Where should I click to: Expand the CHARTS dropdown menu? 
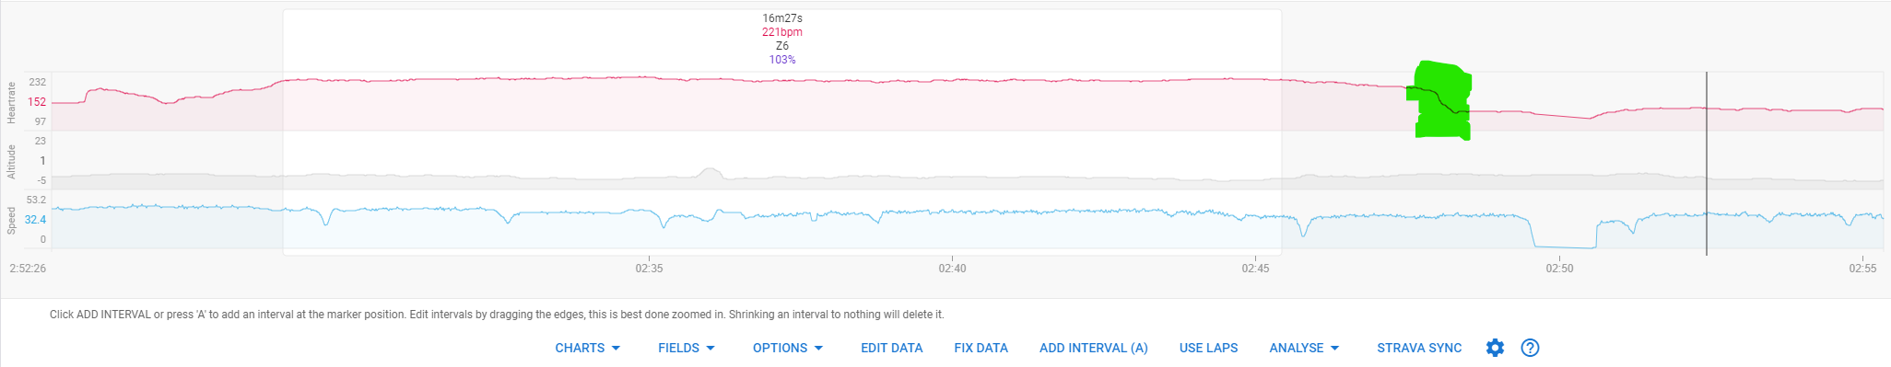(x=588, y=348)
